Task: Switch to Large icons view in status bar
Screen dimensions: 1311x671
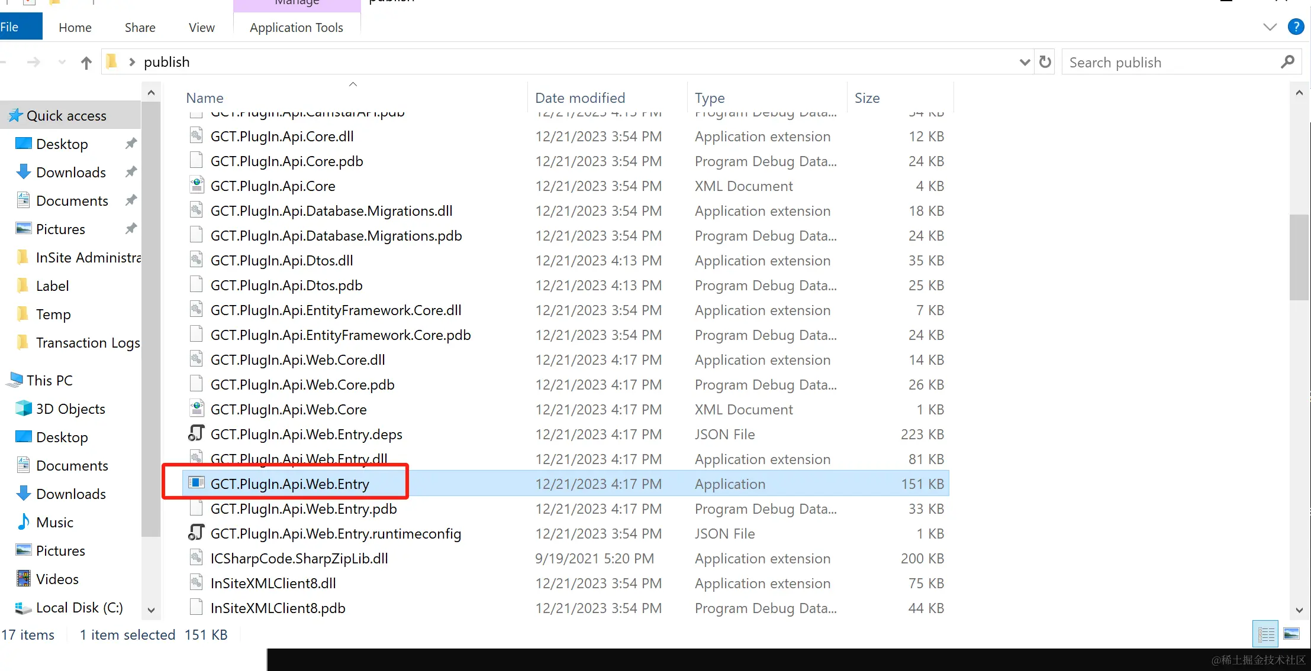Action: pos(1291,634)
